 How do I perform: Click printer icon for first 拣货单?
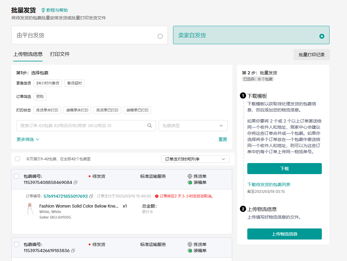point(190,176)
